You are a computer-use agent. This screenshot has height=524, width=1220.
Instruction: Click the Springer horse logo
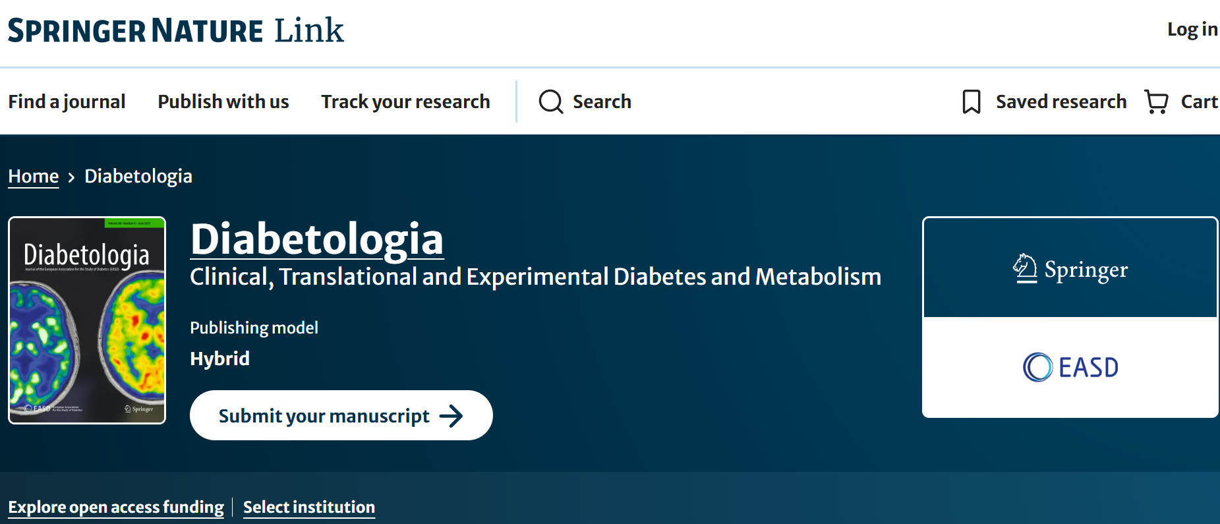[1024, 269]
